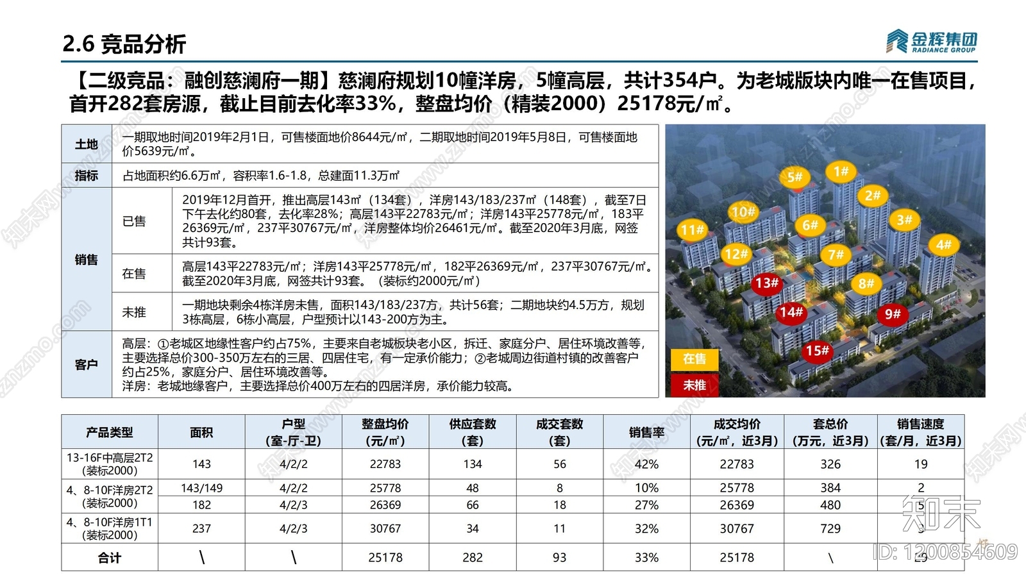Screen dimensions: 1026x577
Task: Select the yellow 8# building marker
Action: 866,283
